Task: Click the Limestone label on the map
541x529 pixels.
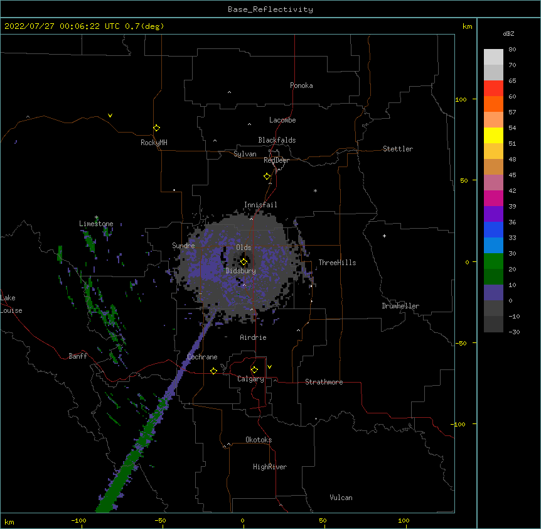Action: pos(96,224)
